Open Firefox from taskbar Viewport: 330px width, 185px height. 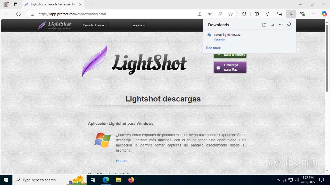click(x=131, y=180)
